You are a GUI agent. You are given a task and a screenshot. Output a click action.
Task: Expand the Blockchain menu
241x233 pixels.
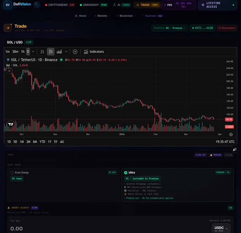click(x=126, y=16)
